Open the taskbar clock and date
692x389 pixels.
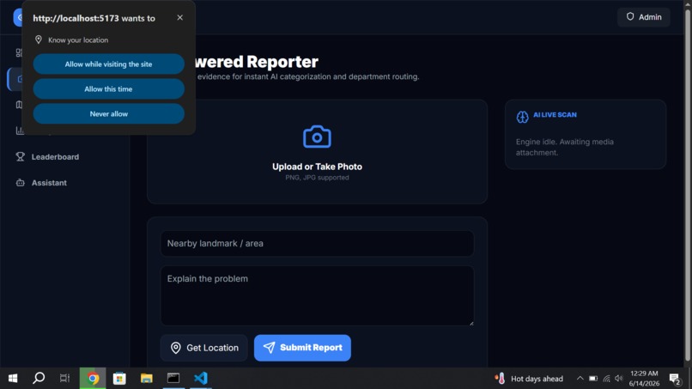pyautogui.click(x=644, y=379)
